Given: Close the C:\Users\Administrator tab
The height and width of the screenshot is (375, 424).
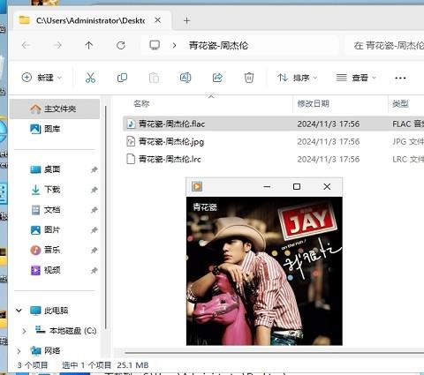Looking at the screenshot, I should (x=158, y=20).
